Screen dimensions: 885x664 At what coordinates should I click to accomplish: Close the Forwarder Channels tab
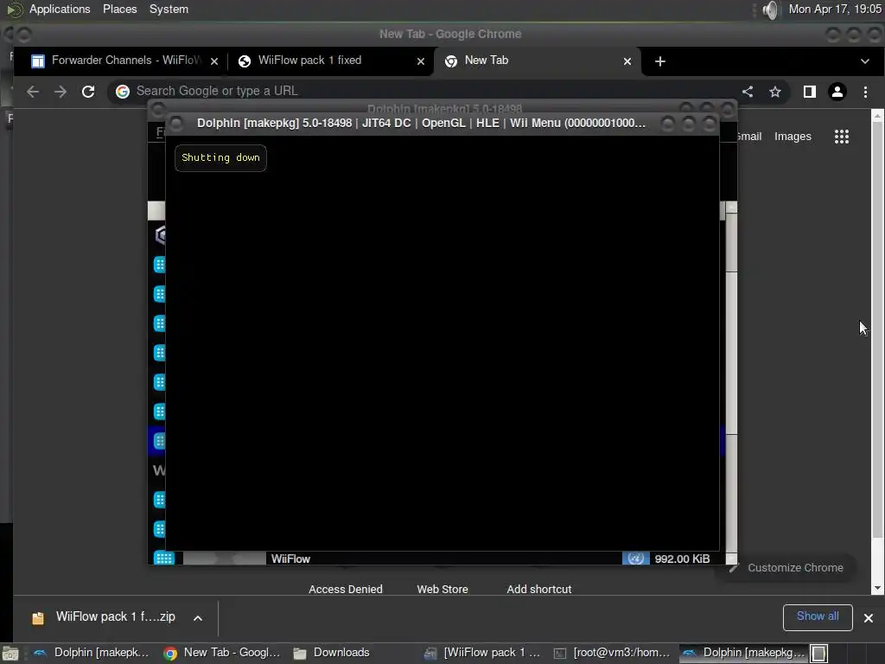[x=214, y=61]
